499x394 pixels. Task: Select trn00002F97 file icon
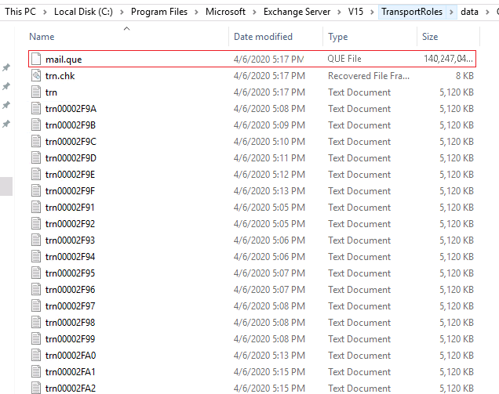tap(36, 306)
